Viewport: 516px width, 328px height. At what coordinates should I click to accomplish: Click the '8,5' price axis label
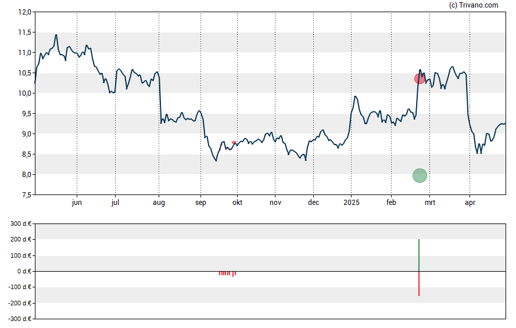(26, 154)
